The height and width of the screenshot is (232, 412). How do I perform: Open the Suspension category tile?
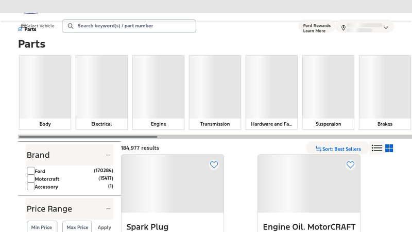coord(328,92)
